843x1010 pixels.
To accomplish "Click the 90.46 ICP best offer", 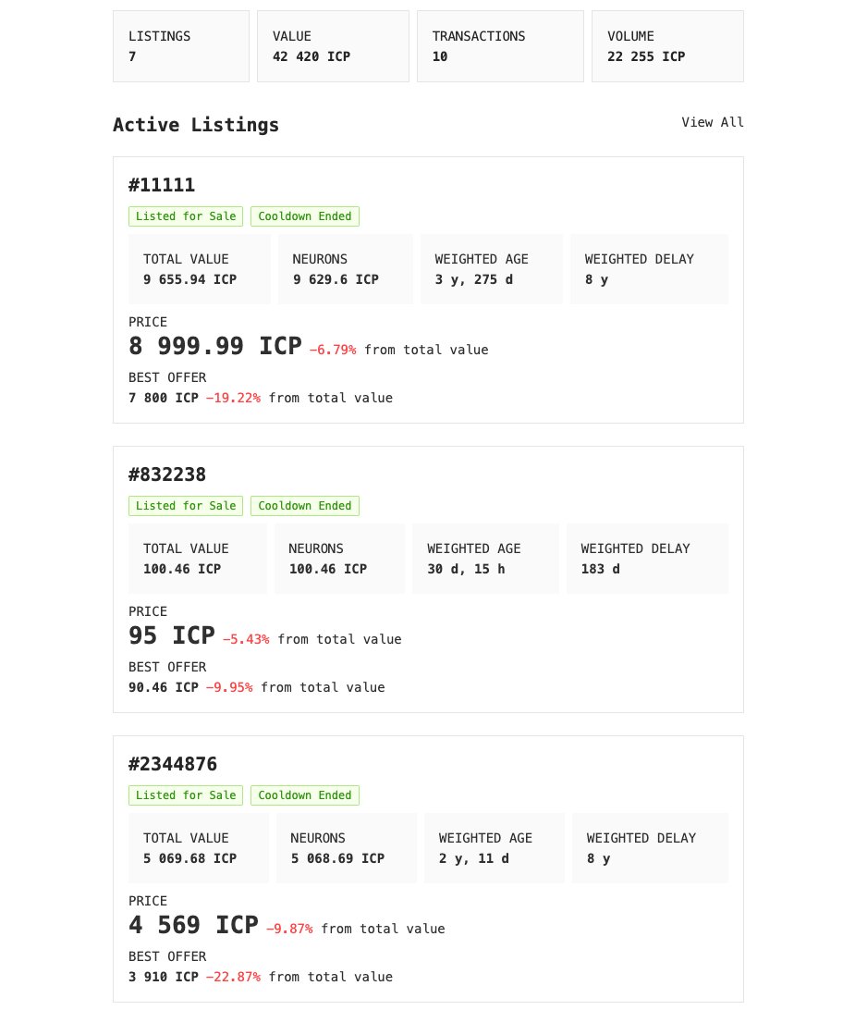I will pos(164,687).
